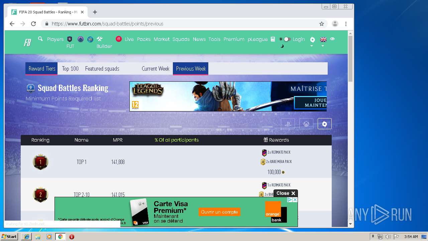Open a new browser tab
This screenshot has height=241, width=428.
[x=95, y=12]
